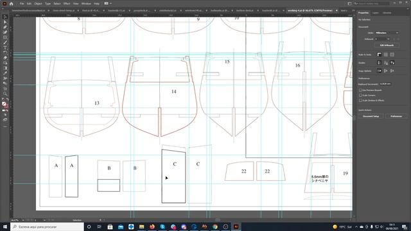
Task: Open the Arrange Documents icon
Action: click(106, 3)
